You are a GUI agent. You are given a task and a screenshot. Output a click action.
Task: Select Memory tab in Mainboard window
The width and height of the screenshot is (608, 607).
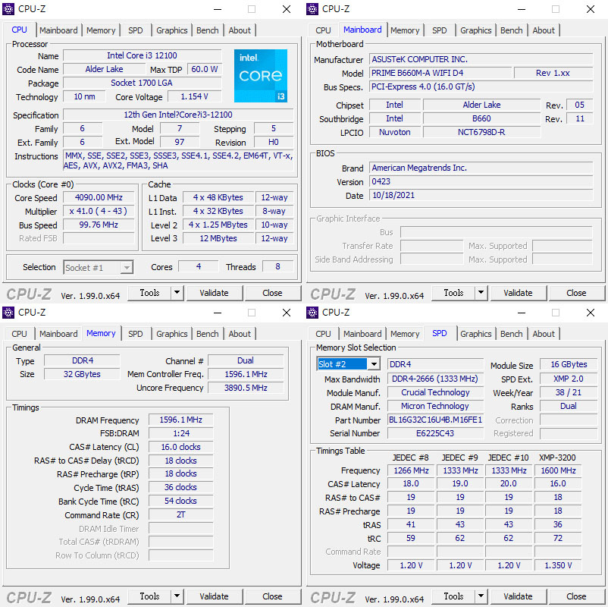pos(405,30)
